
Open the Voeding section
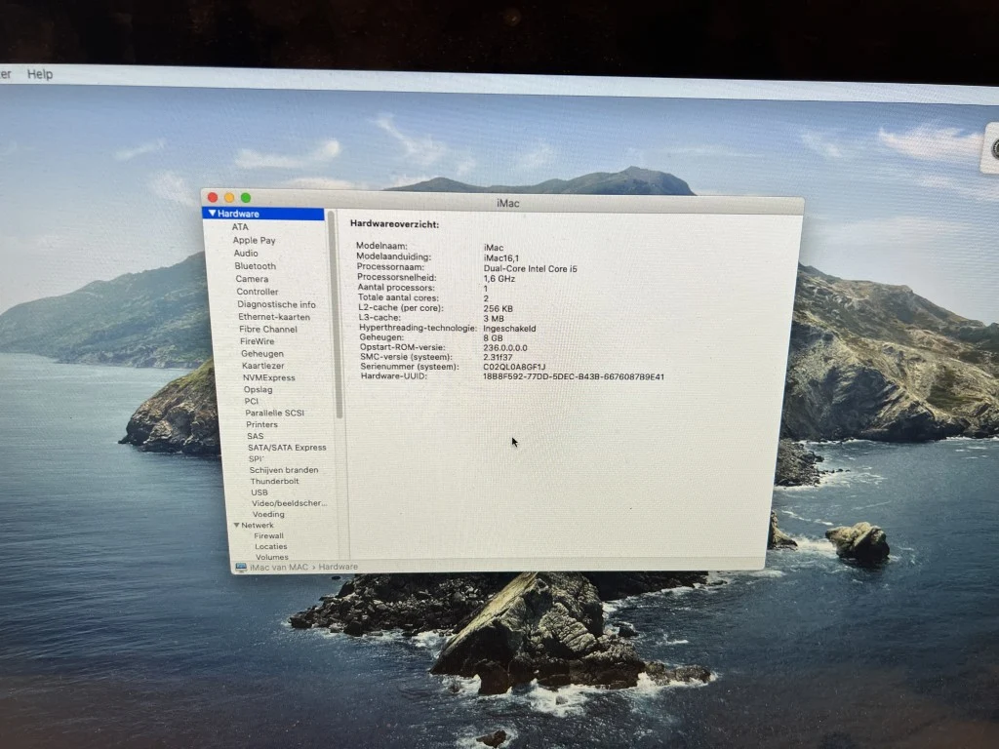coord(268,514)
